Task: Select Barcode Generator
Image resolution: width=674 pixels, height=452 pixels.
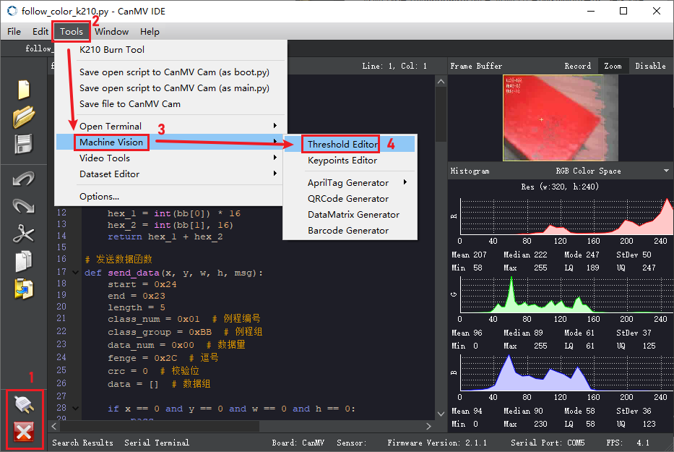Action: click(350, 230)
